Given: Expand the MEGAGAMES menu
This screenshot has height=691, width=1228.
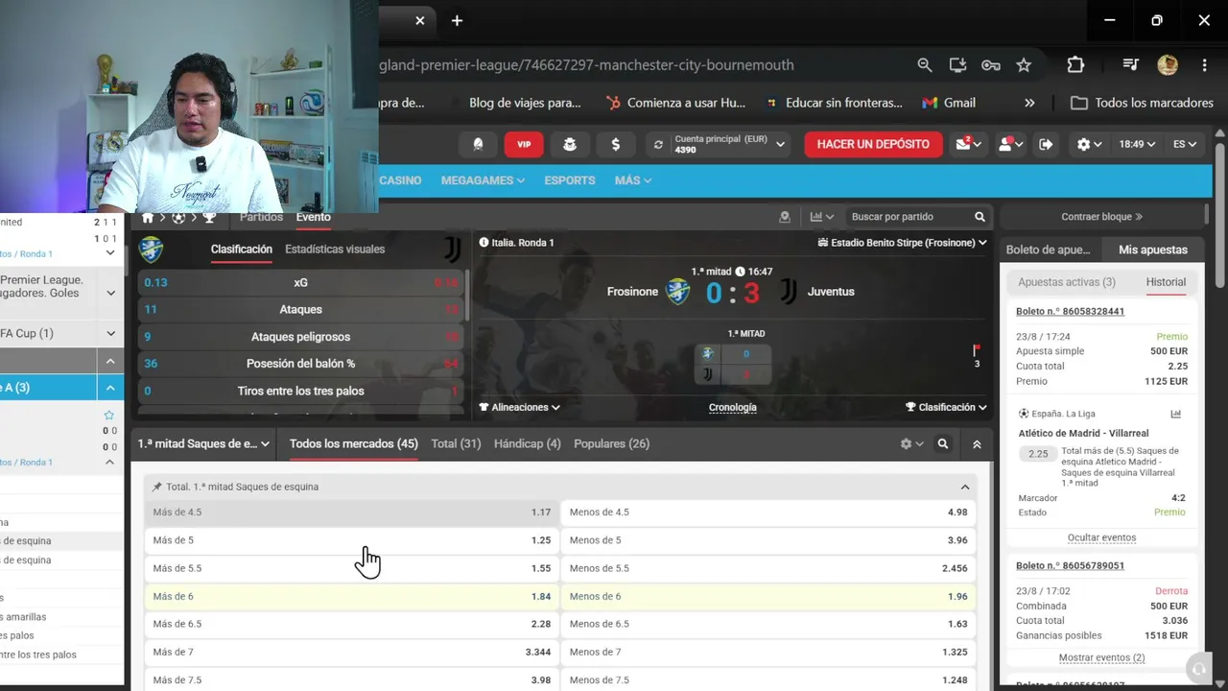Looking at the screenshot, I should (483, 180).
